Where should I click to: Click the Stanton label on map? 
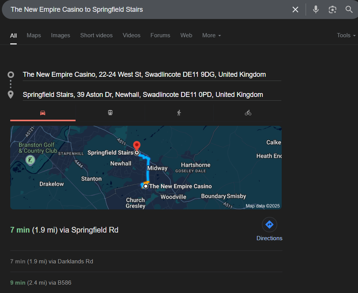click(x=91, y=179)
